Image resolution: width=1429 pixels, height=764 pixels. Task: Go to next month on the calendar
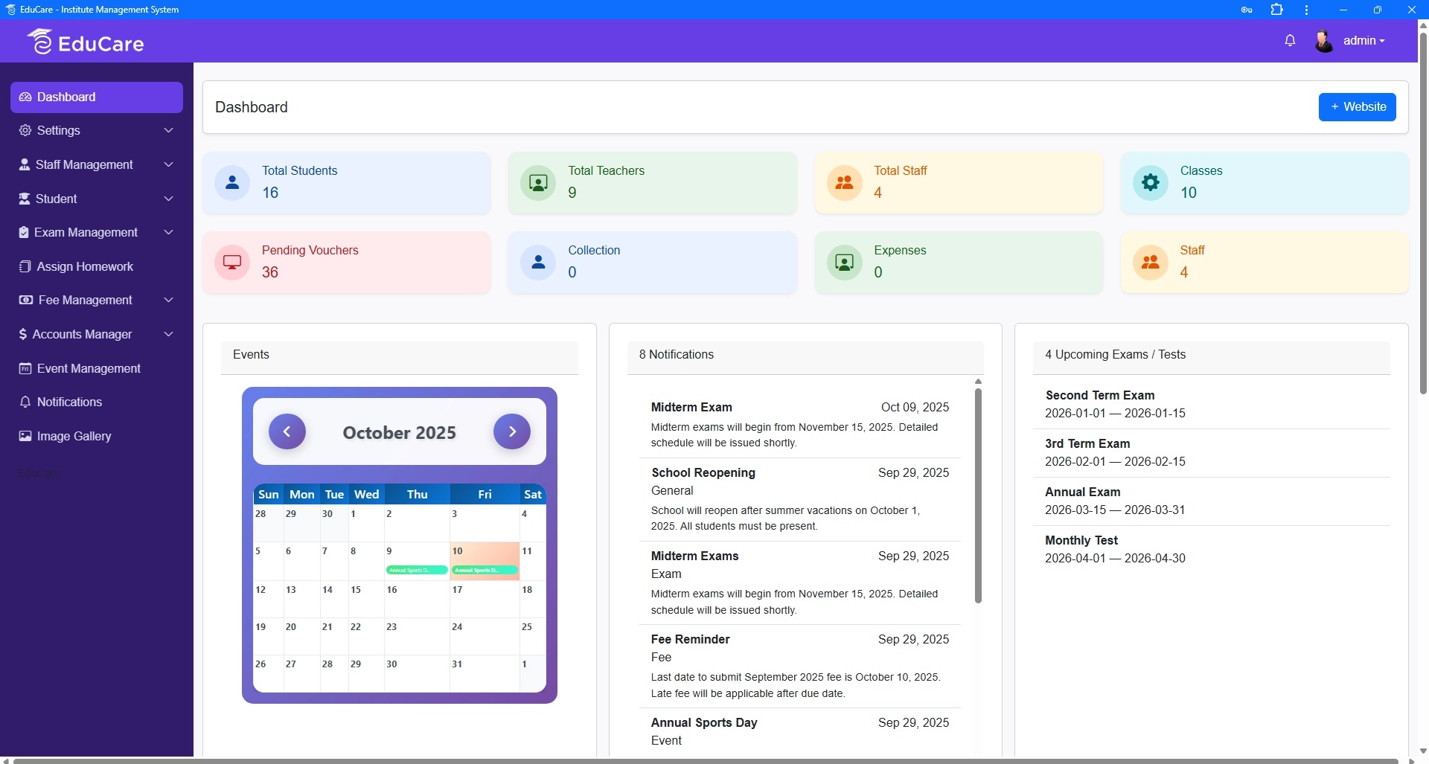(x=511, y=431)
